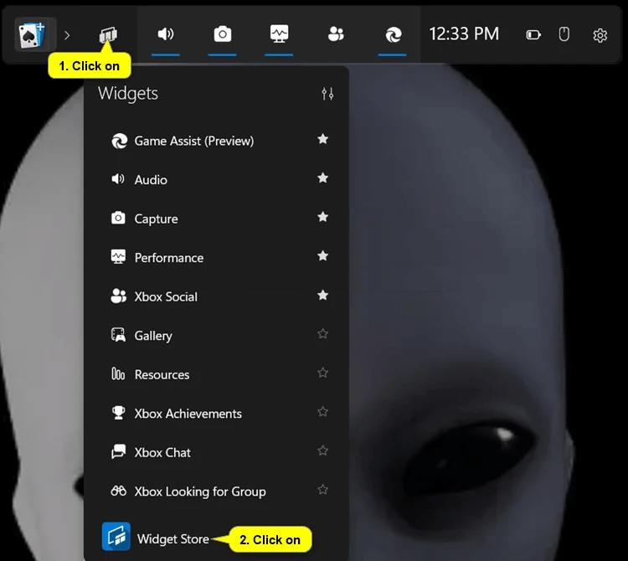Open the widget menu options slider icon
This screenshot has height=561, width=628.
point(327,94)
